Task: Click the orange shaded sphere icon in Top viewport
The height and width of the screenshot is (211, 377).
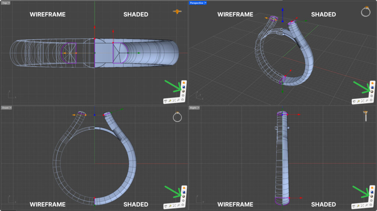Action: point(183,83)
